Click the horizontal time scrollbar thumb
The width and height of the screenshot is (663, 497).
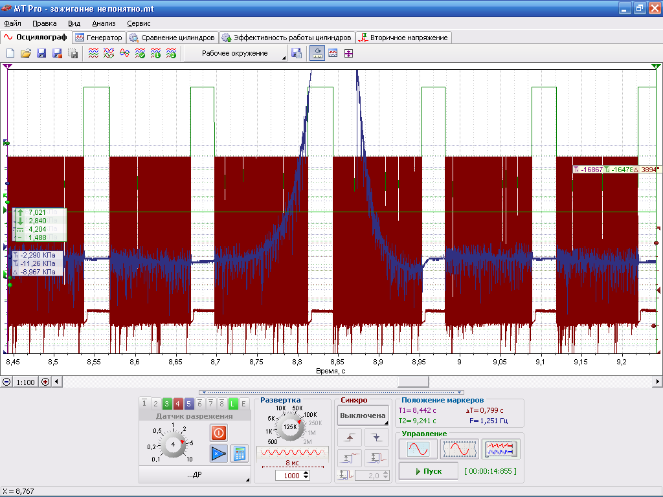(413, 382)
